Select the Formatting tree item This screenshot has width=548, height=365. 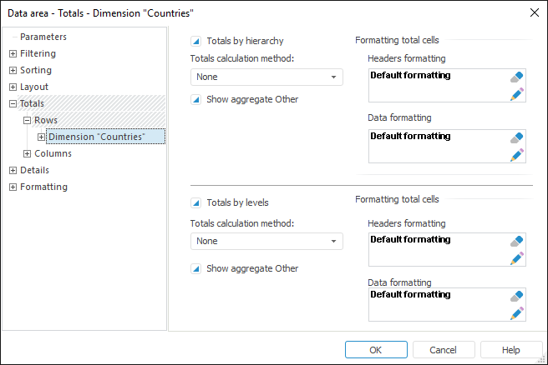click(x=43, y=187)
